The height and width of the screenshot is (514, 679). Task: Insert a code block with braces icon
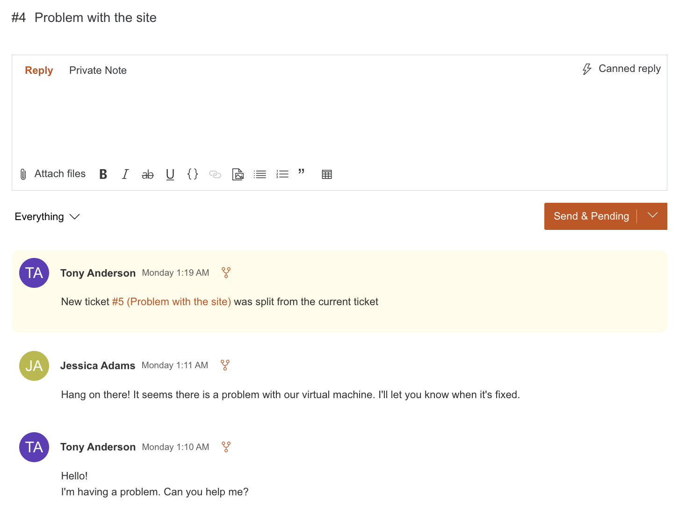tap(193, 174)
